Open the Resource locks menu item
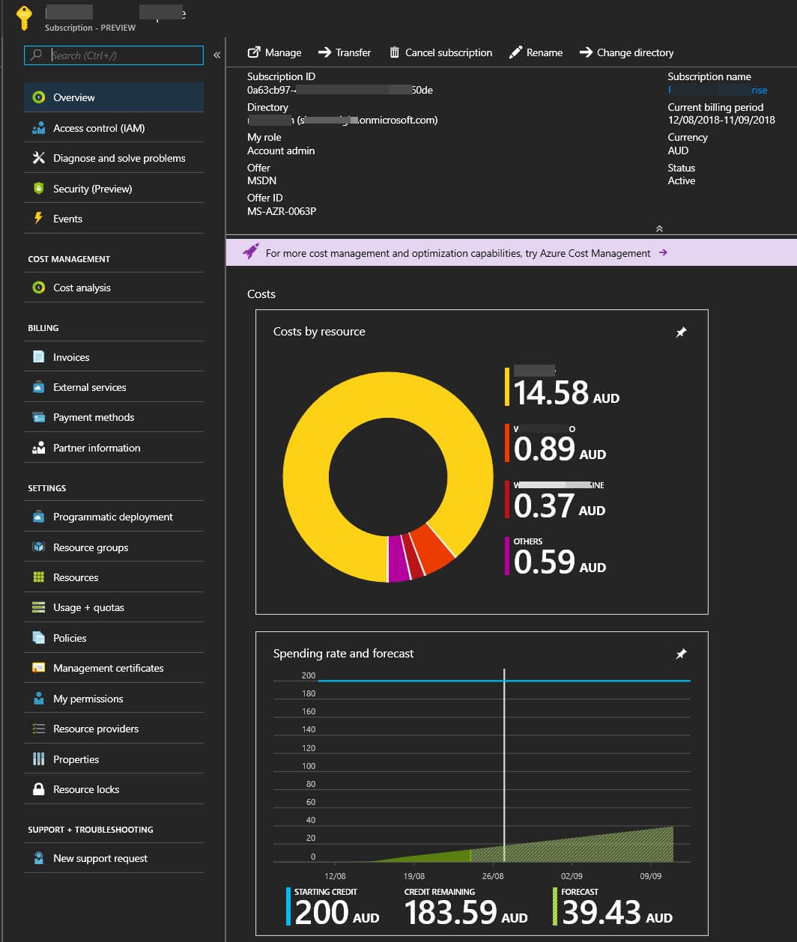The width and height of the screenshot is (797, 942). [x=114, y=789]
